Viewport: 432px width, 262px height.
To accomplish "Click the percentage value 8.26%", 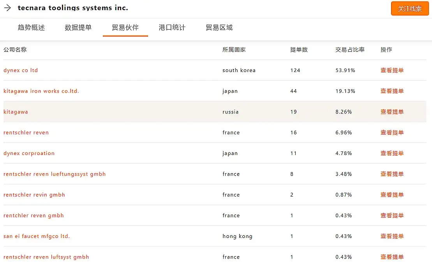I will 344,112.
